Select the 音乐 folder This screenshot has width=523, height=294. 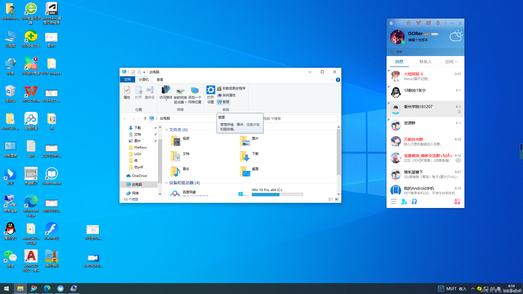[180, 171]
